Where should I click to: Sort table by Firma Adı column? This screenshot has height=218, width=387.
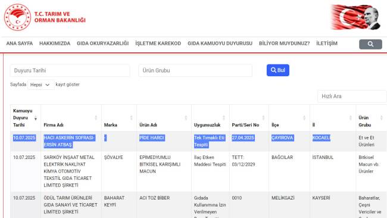(x=71, y=118)
